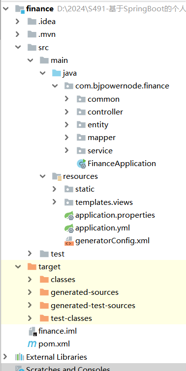Select the pom.xml file
Screen dimensions: 186x371
(x=54, y=344)
